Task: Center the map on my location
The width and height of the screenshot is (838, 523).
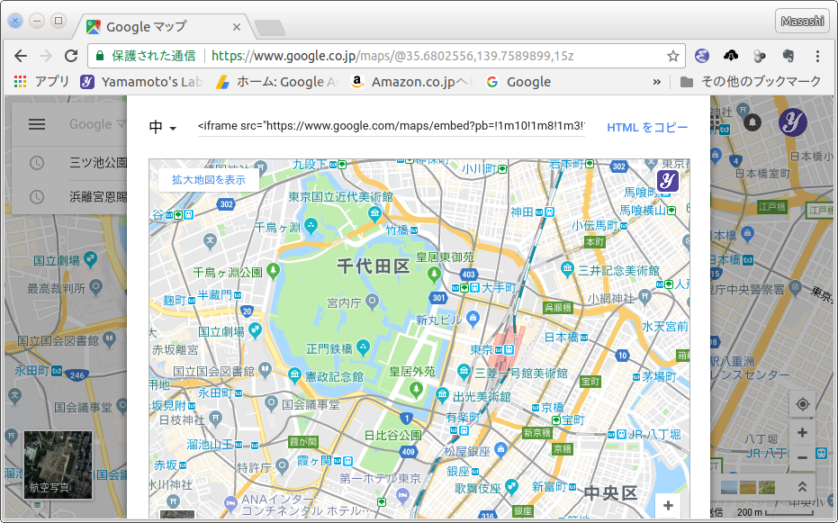Action: [802, 404]
